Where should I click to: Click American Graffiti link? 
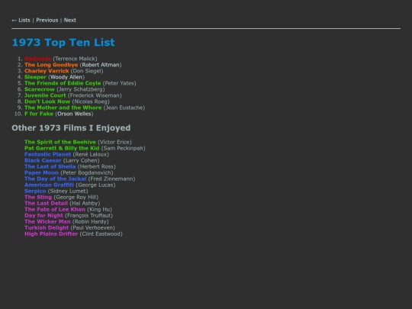pyautogui.click(x=49, y=185)
